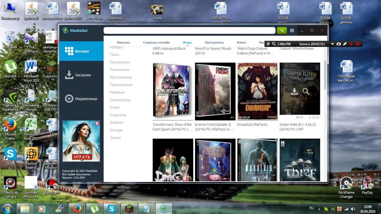The image size is (381, 214).
Task: Click the download icon on Sniper Elite III
Action: coord(294,92)
